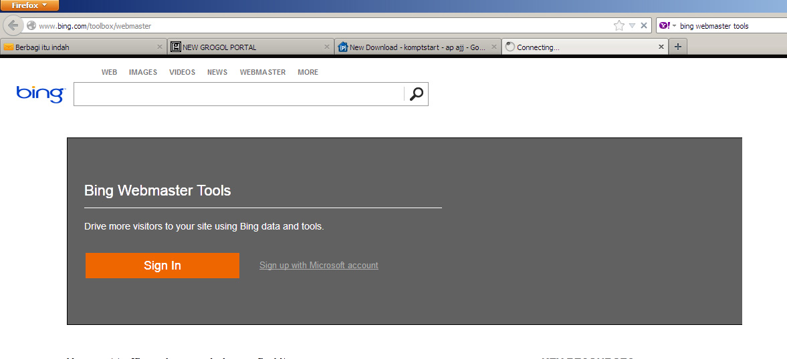
Task: Open Sign up with Microsoft account link
Action: 319,266
